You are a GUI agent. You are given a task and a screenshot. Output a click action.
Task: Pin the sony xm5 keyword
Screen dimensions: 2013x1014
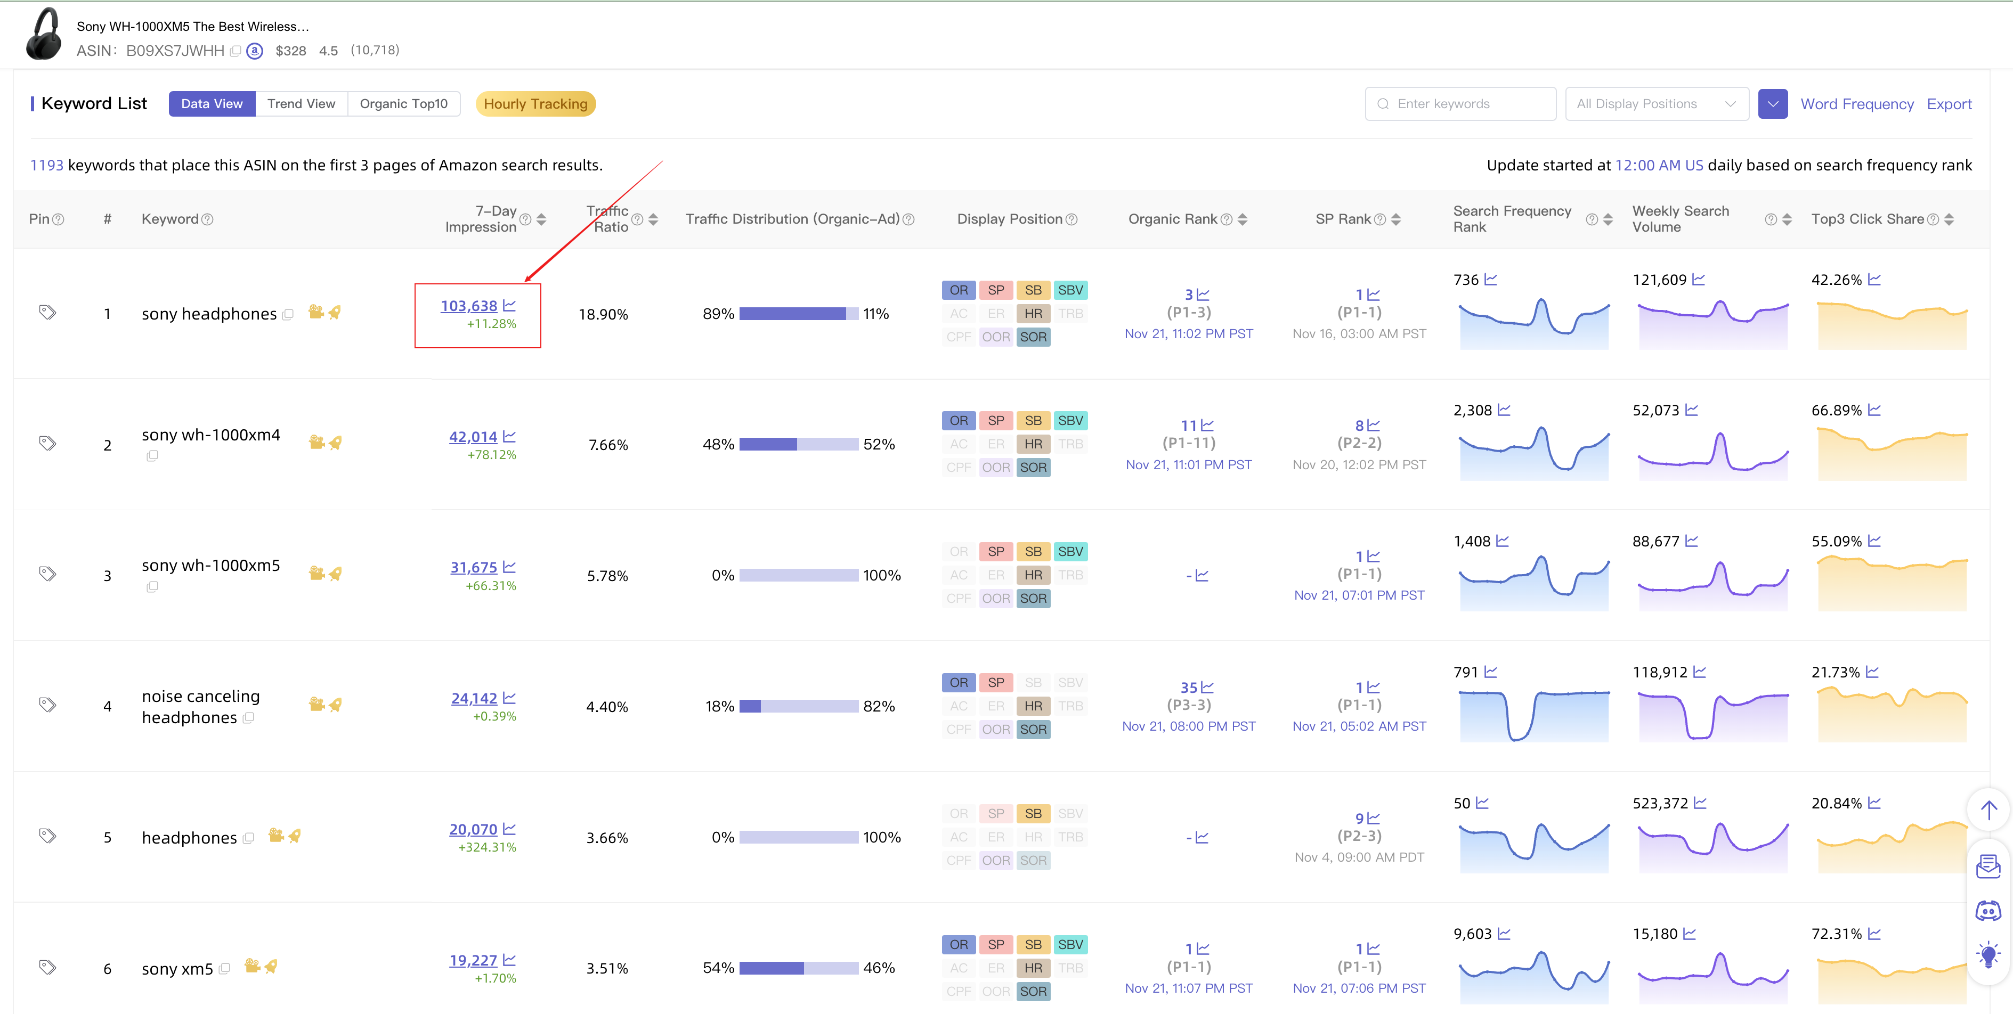[47, 967]
